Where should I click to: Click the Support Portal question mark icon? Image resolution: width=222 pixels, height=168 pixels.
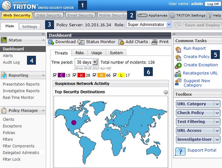pos(180,152)
